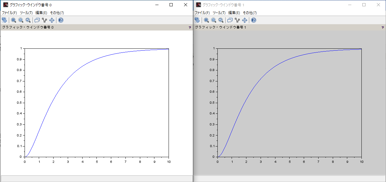Click the tree-graph editor icon in window 0
Screen dimensions: 386x182
tap(44, 20)
